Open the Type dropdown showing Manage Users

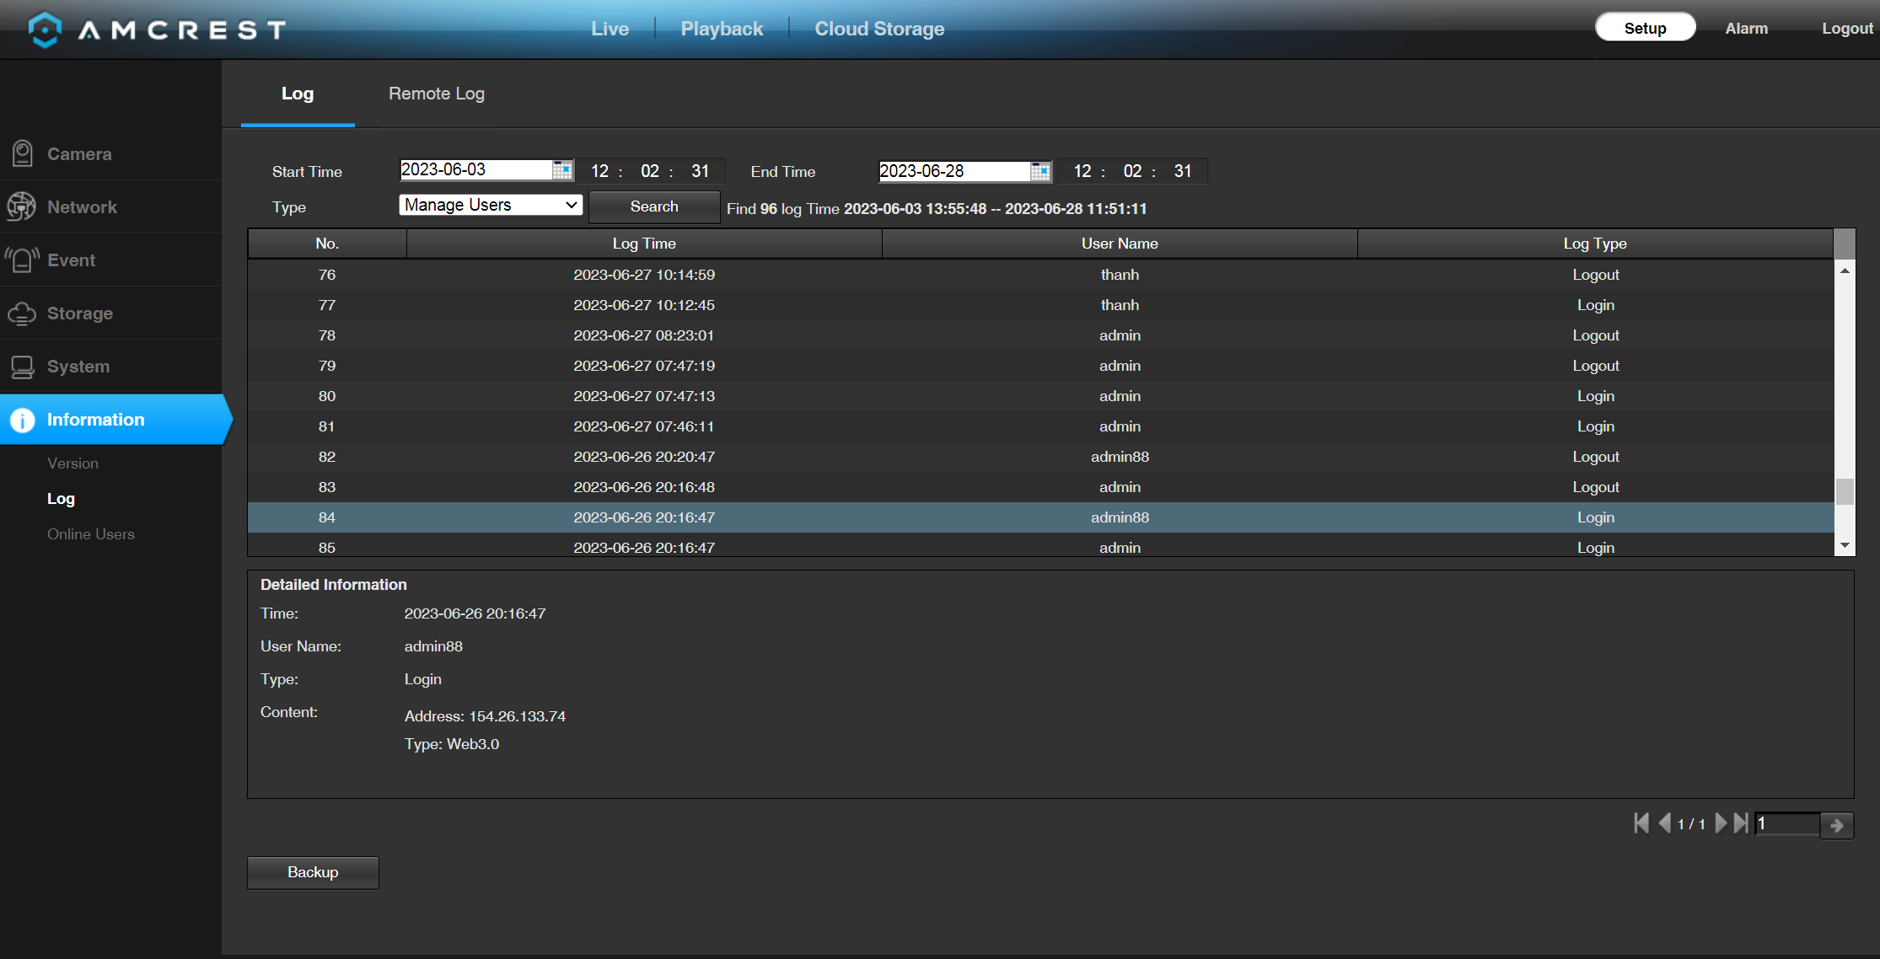click(x=491, y=205)
